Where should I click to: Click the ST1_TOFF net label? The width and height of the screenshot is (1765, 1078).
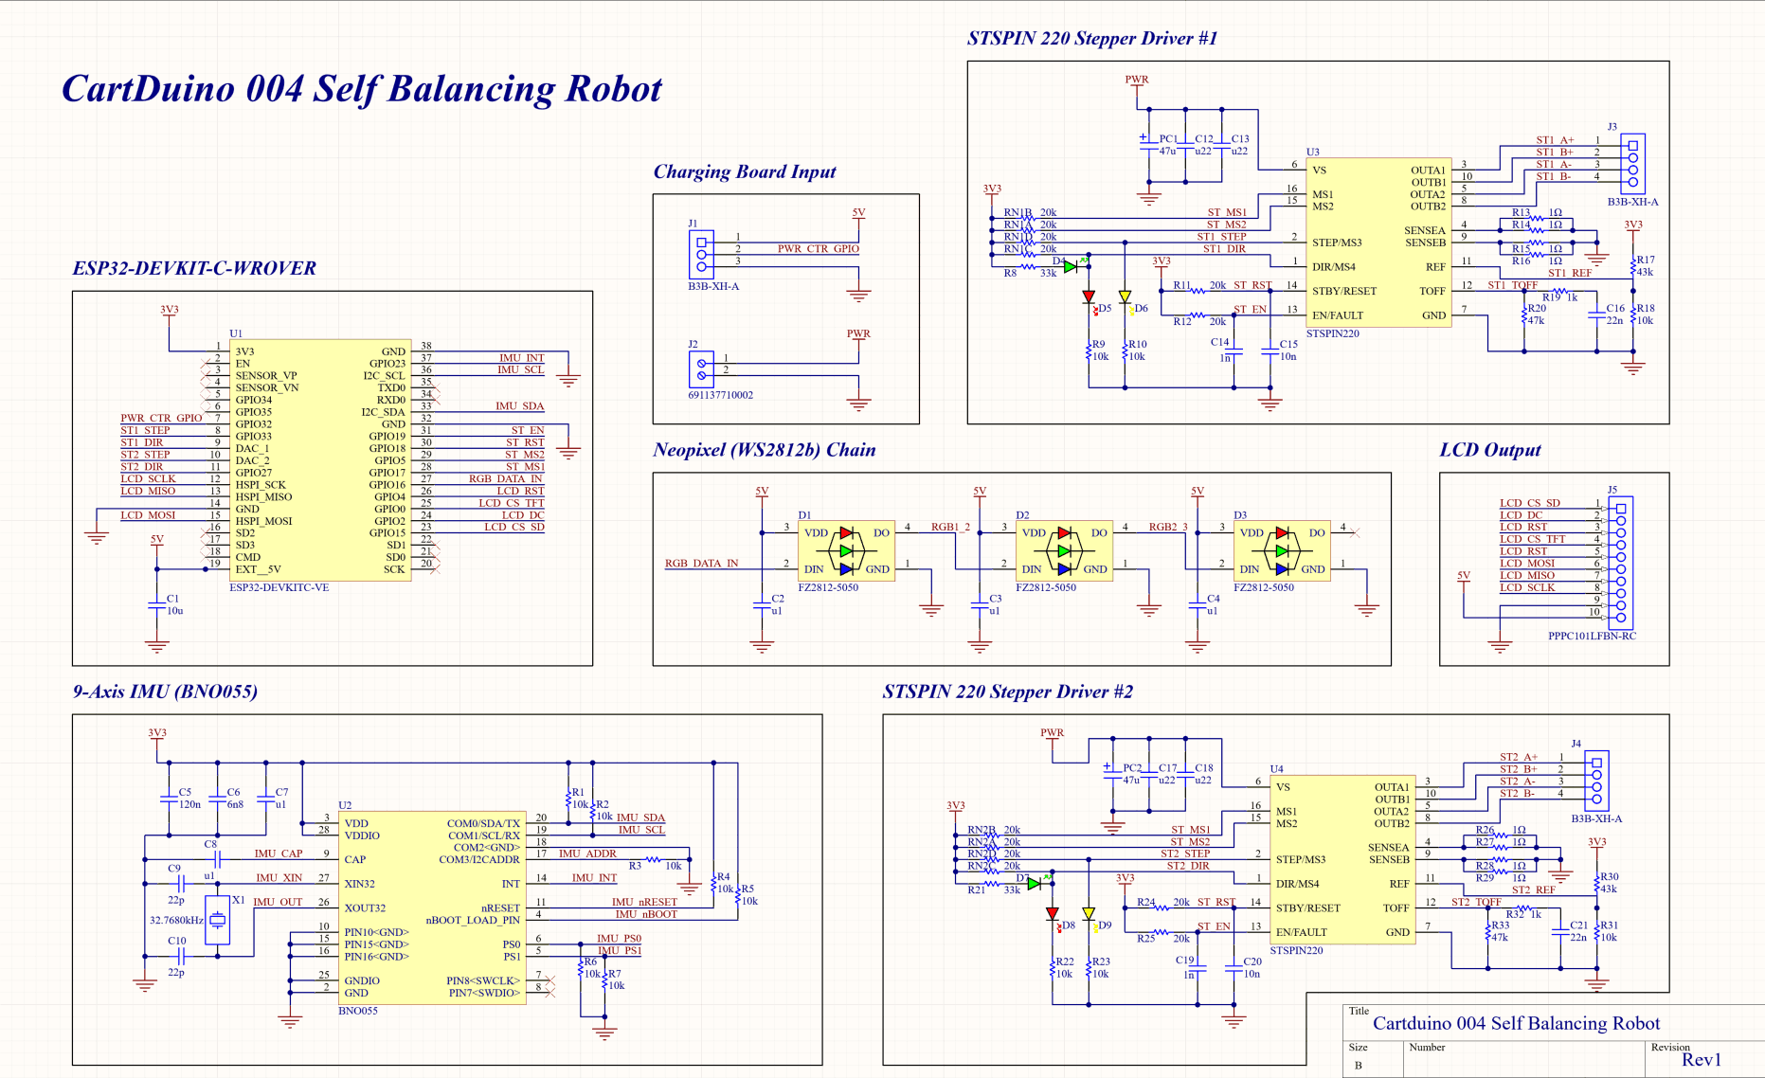pos(1512,285)
